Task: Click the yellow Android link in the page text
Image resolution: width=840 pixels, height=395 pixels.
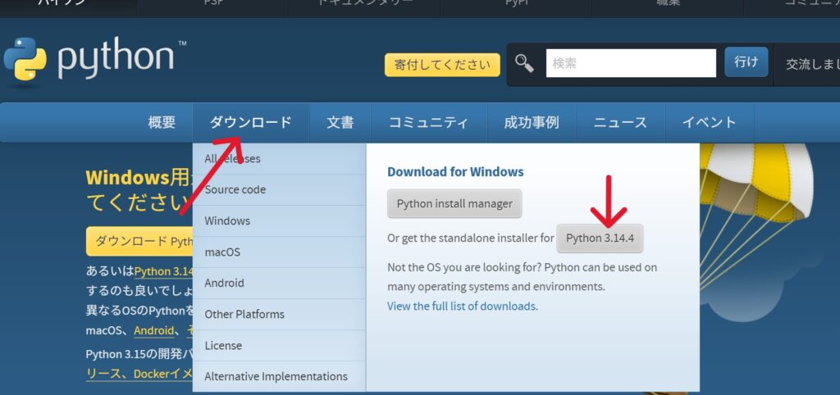Action: click(x=153, y=330)
